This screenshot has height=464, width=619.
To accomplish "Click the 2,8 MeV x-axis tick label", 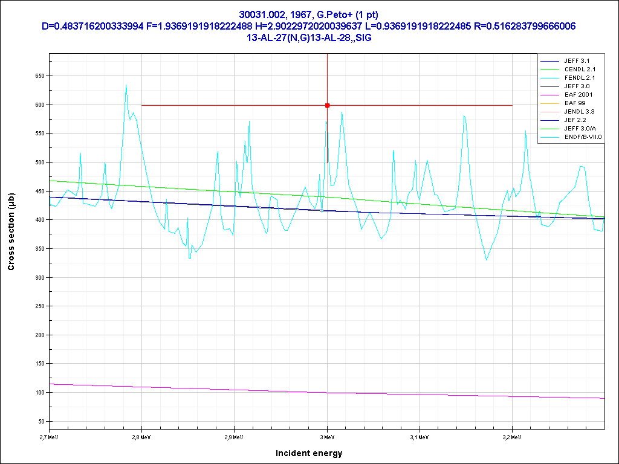I will coord(141,436).
